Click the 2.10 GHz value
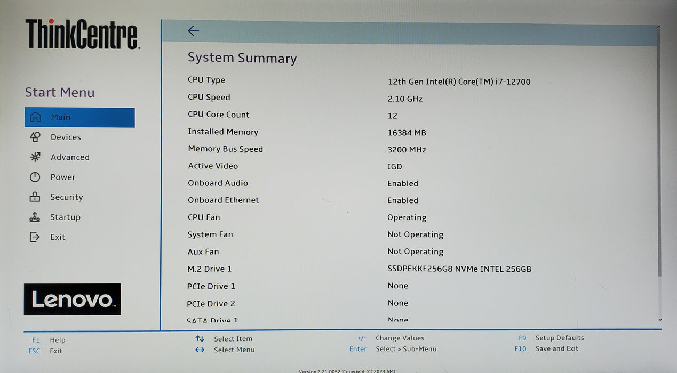Image resolution: width=677 pixels, height=373 pixels. pos(405,99)
